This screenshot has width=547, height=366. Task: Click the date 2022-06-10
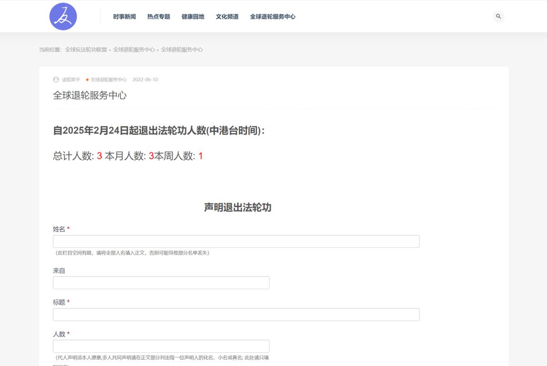click(x=145, y=79)
